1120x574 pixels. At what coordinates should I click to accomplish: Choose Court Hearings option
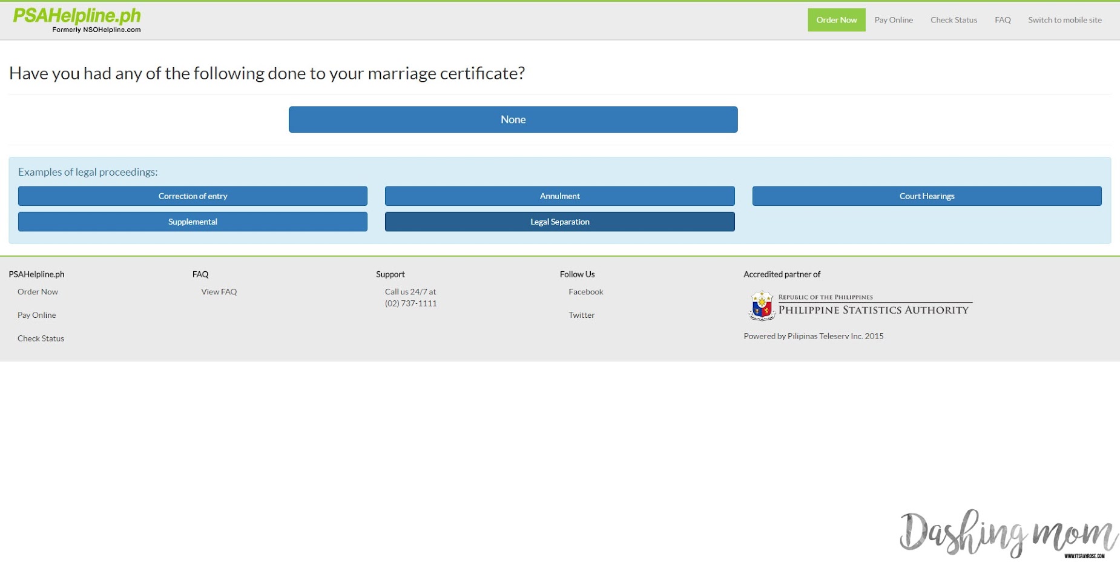pos(926,196)
